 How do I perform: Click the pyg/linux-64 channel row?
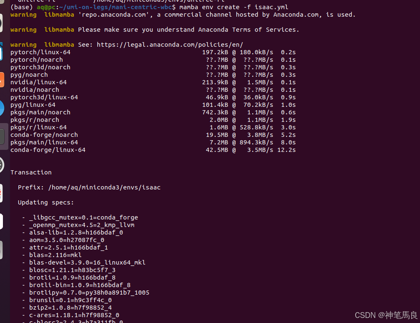(153, 104)
